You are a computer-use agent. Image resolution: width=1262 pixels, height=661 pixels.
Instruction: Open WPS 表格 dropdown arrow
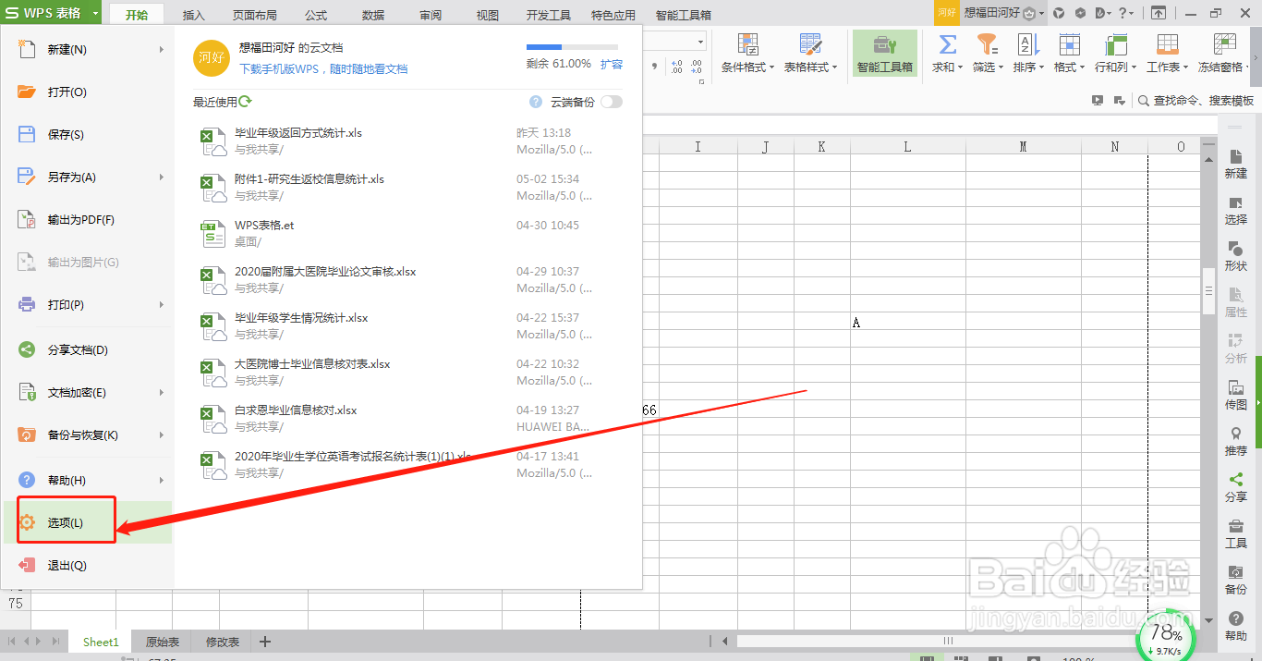coord(95,13)
